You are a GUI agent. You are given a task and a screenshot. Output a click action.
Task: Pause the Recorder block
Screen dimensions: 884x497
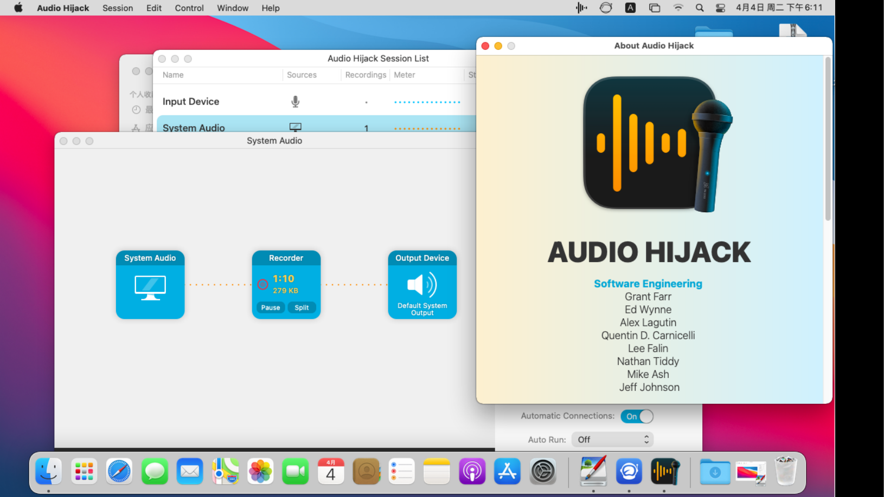pos(271,308)
